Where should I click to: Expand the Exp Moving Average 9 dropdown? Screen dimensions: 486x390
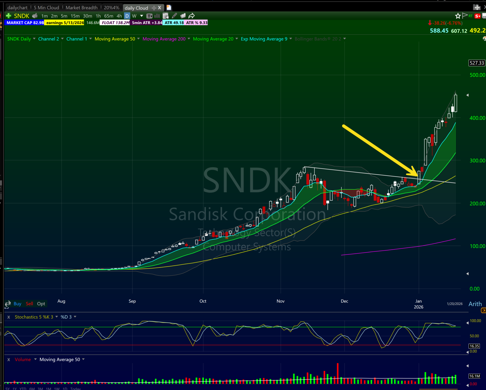coord(291,39)
